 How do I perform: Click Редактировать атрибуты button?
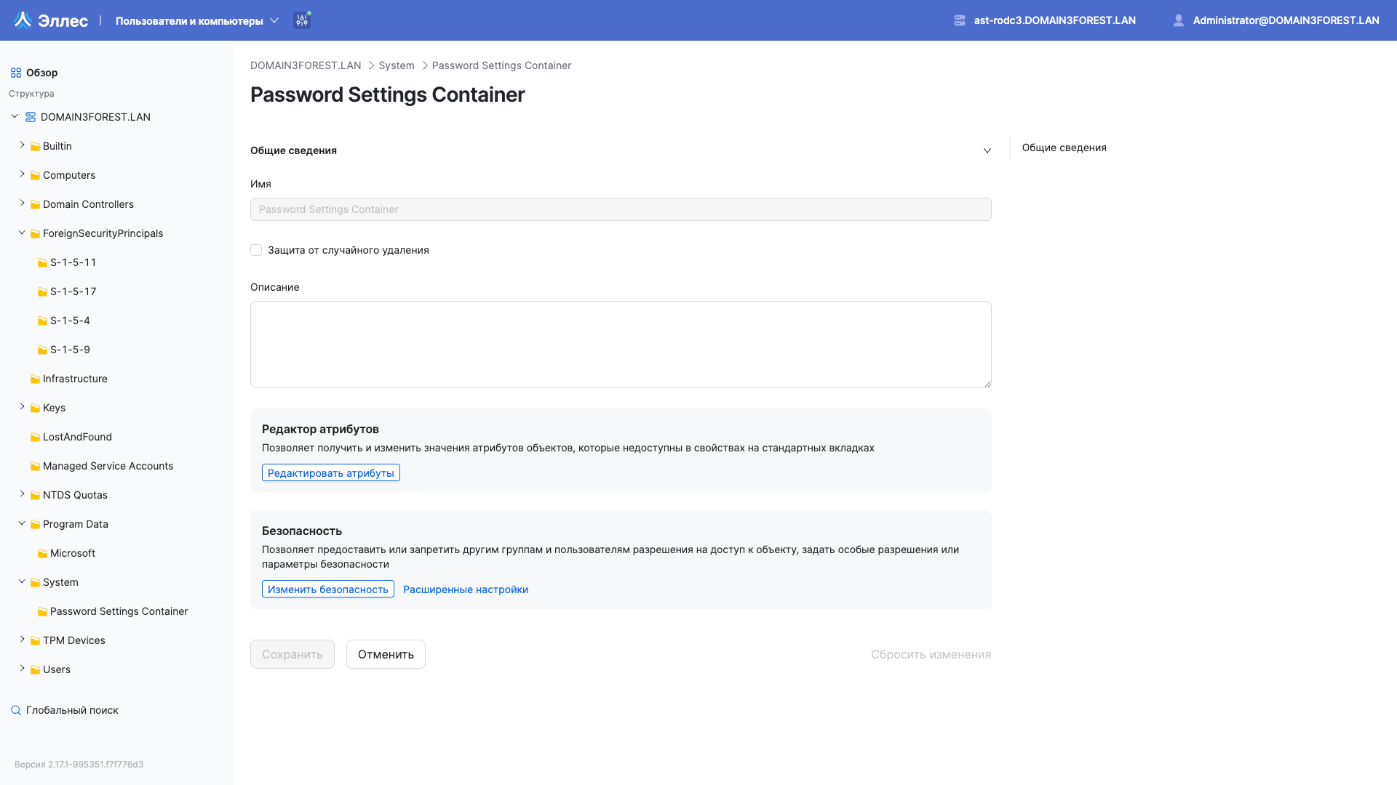point(330,473)
